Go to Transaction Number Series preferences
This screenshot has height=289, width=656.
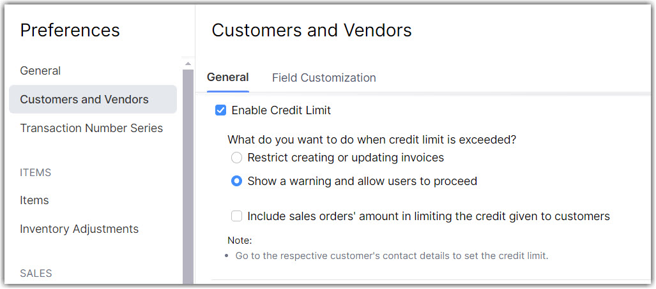(x=91, y=128)
